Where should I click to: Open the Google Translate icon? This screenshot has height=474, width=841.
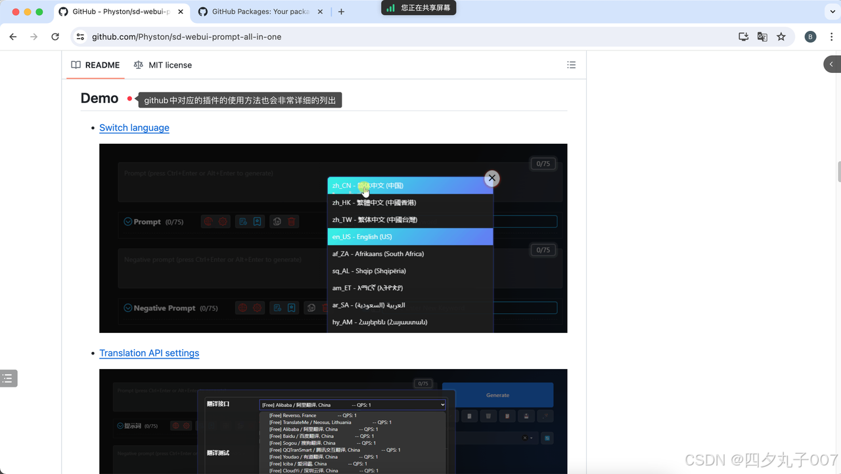[x=762, y=37]
